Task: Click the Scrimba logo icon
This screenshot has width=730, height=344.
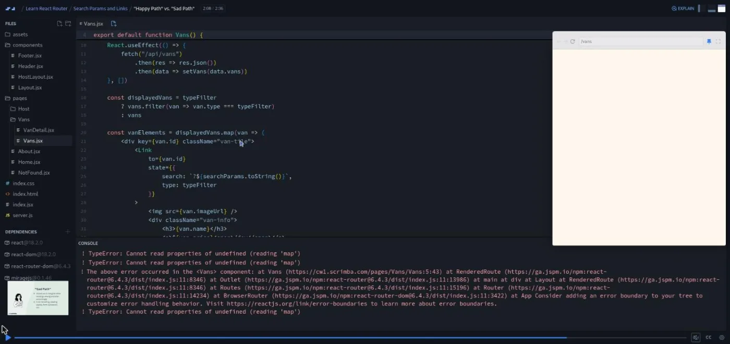Action: point(10,8)
